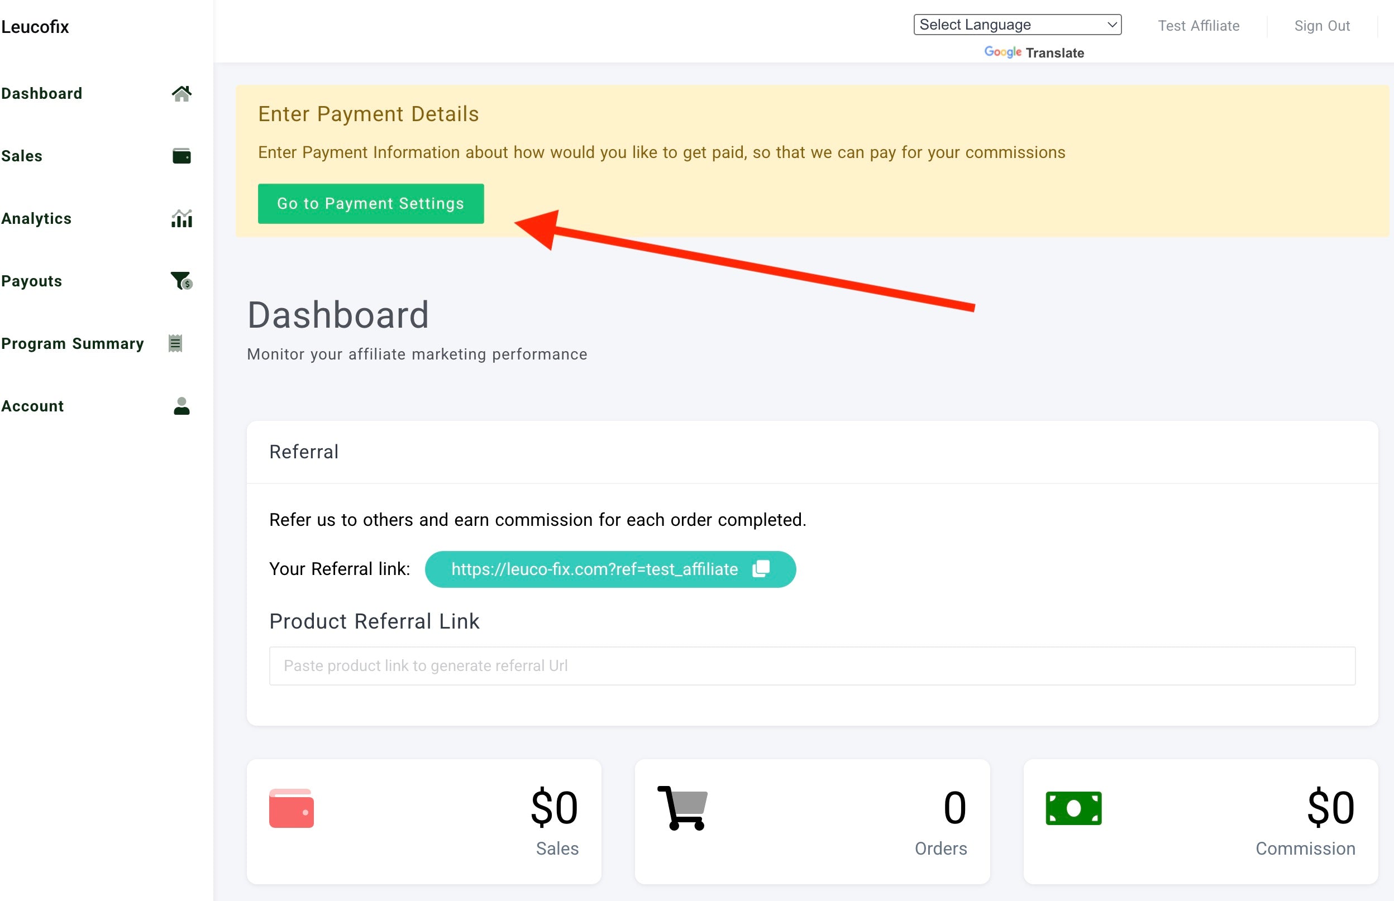1394x901 pixels.
Task: Click the Payouts funnel icon
Action: pyautogui.click(x=182, y=281)
